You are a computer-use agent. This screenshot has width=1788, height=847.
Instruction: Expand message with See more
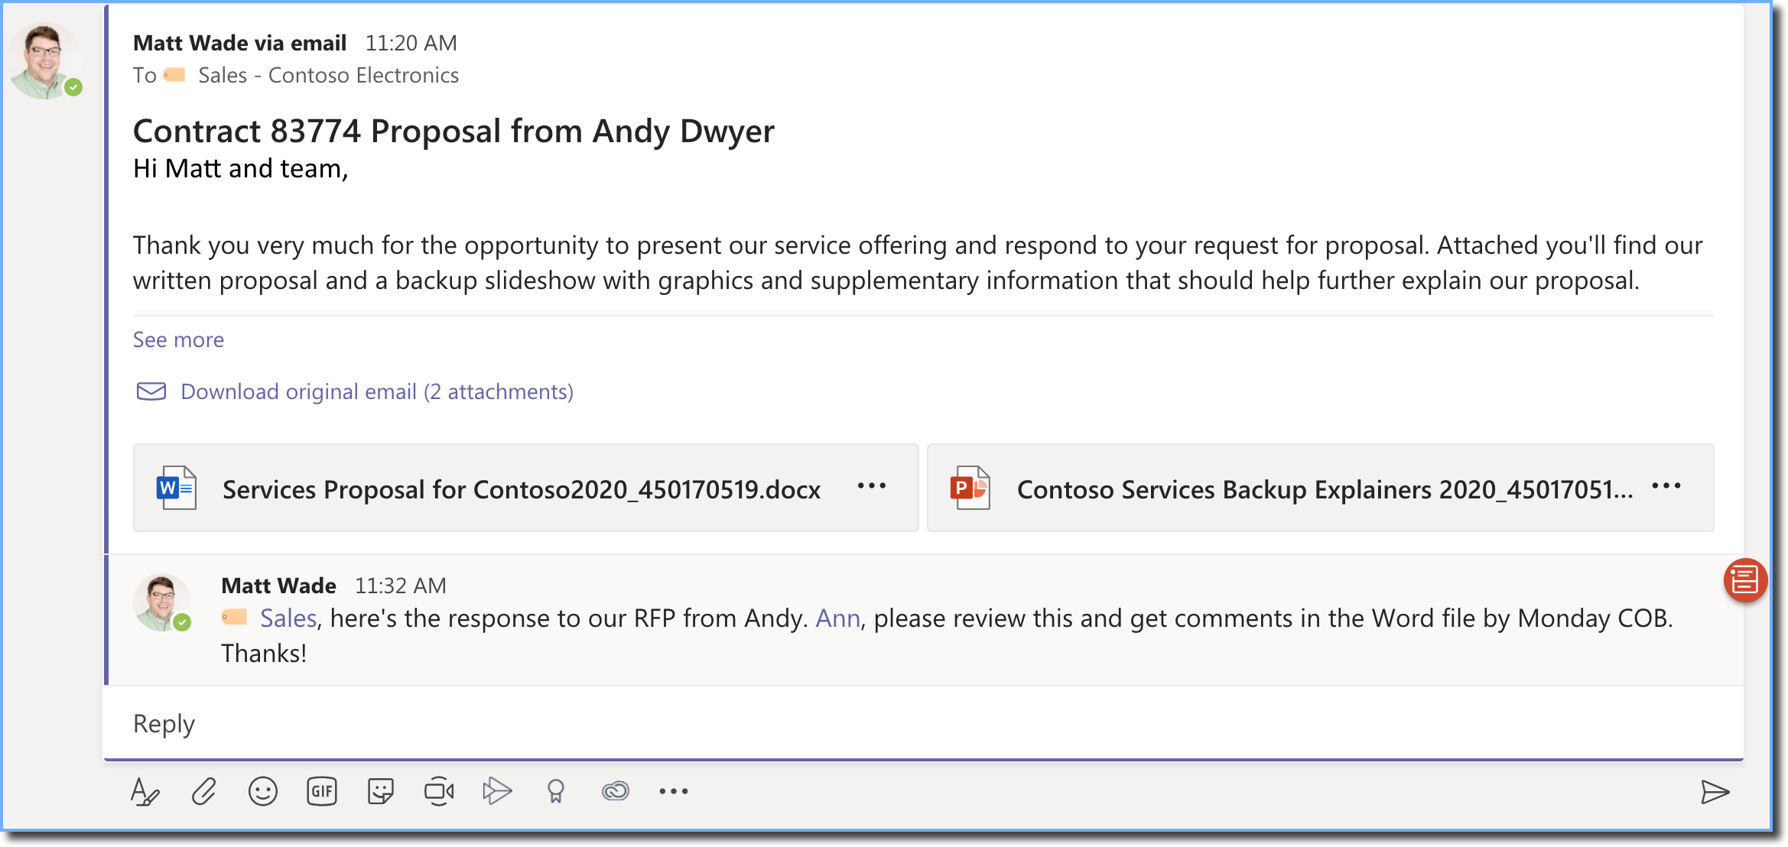click(178, 339)
